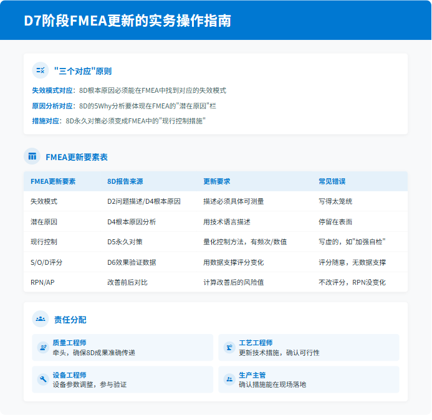Select the FMEA更新要素 column header
The image size is (432, 420).
coord(53,181)
